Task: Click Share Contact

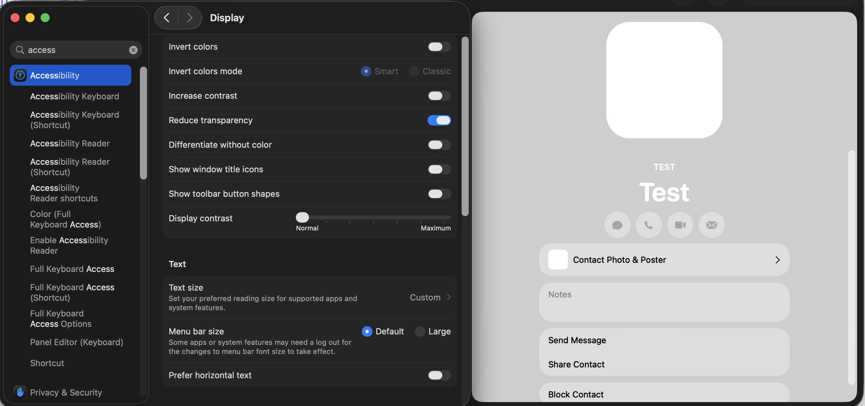Action: click(x=576, y=364)
